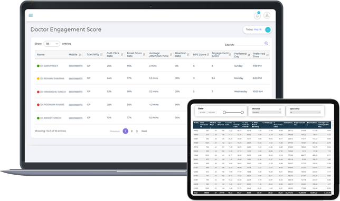Go to pagination page 2
Viewport: 340px width, 201px height.
coord(131,131)
